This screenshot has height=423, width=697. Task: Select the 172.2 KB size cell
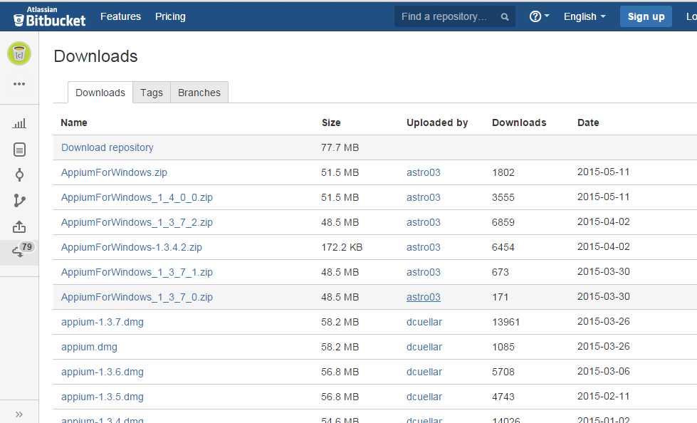342,247
